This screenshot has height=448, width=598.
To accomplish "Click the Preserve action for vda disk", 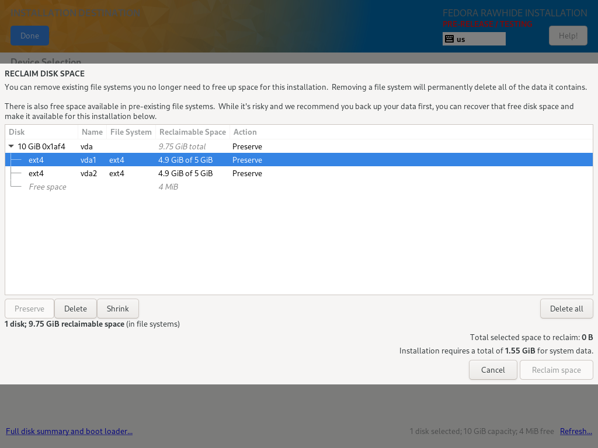I will (247, 146).
